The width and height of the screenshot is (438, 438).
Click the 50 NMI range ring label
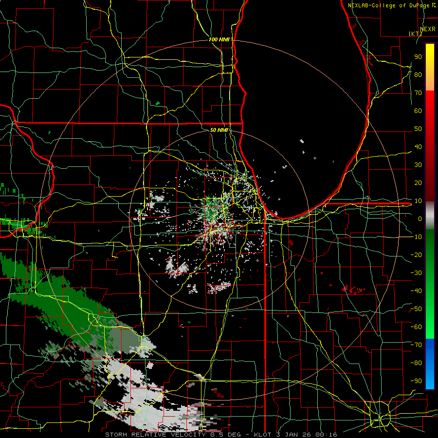[x=219, y=130]
